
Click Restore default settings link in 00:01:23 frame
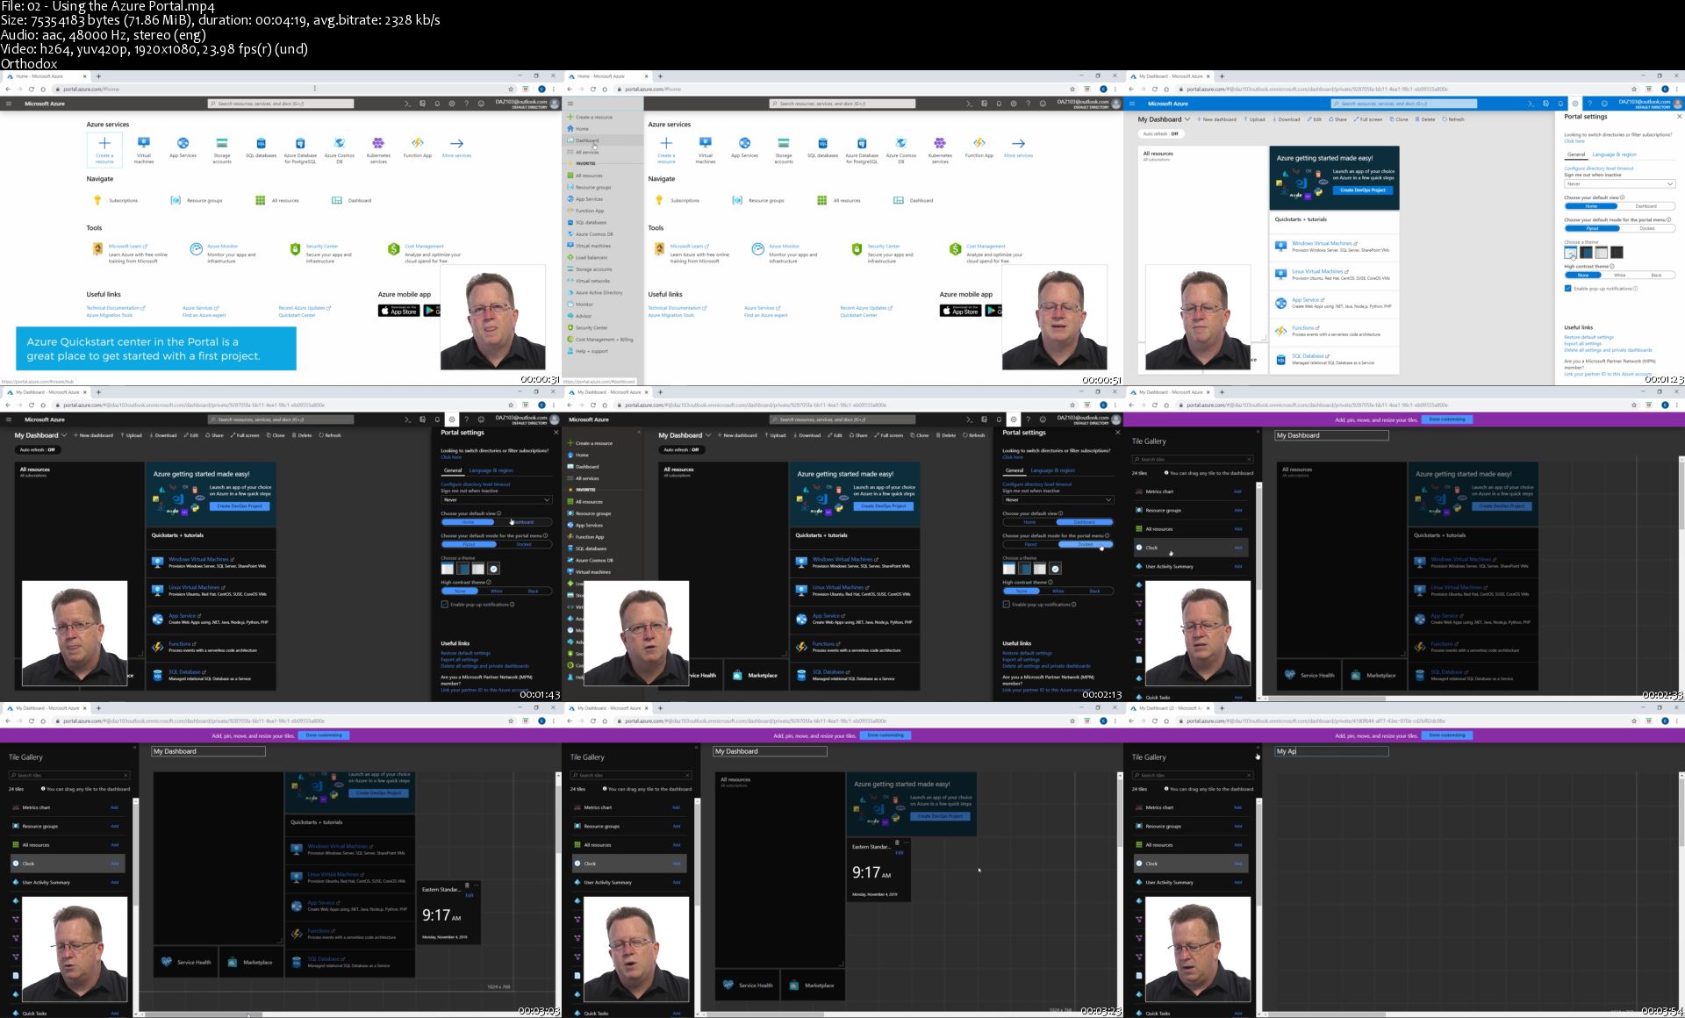1588,337
